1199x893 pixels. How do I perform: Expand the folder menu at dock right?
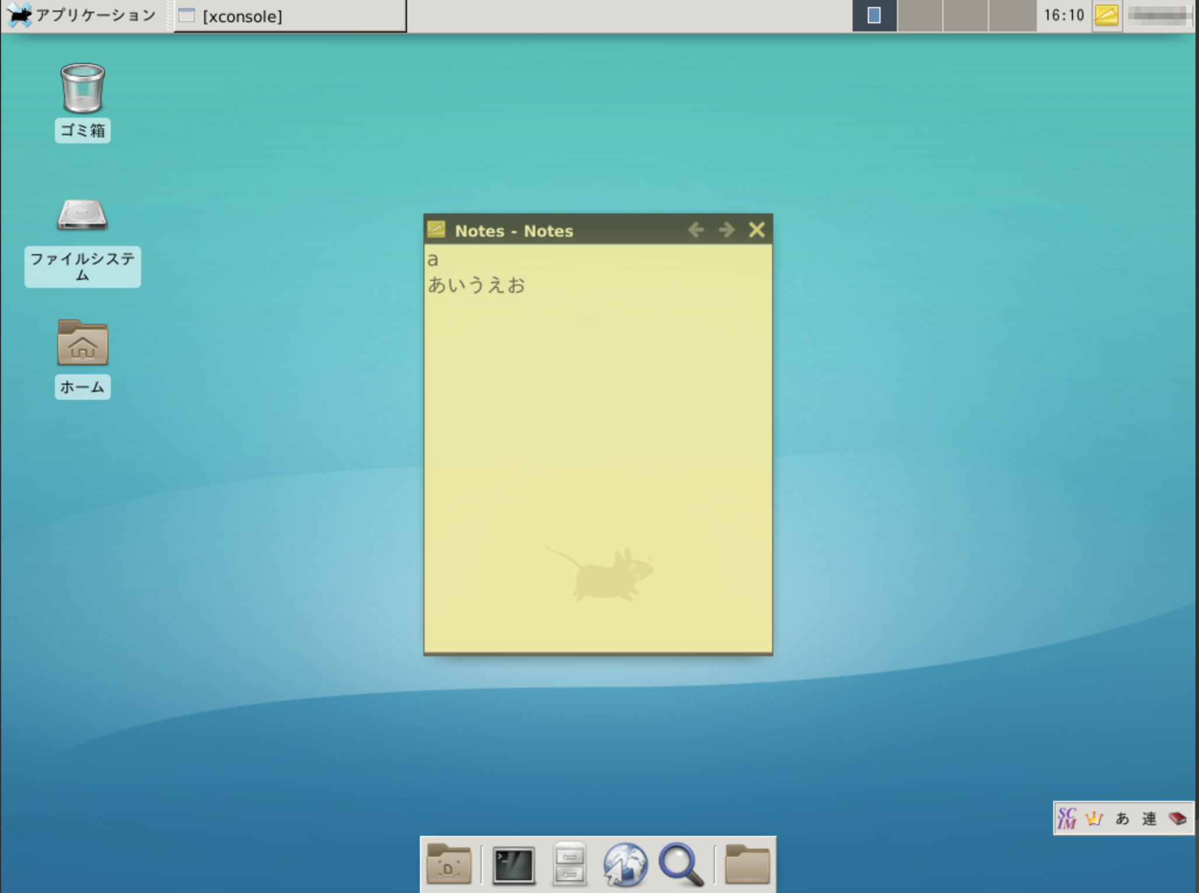point(747,865)
